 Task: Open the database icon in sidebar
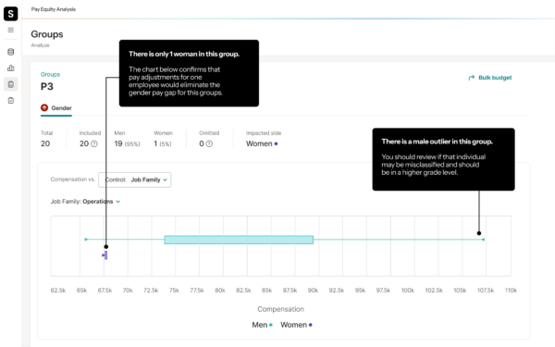(x=11, y=52)
